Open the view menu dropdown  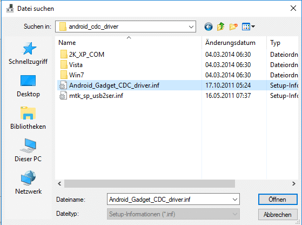pos(249,27)
